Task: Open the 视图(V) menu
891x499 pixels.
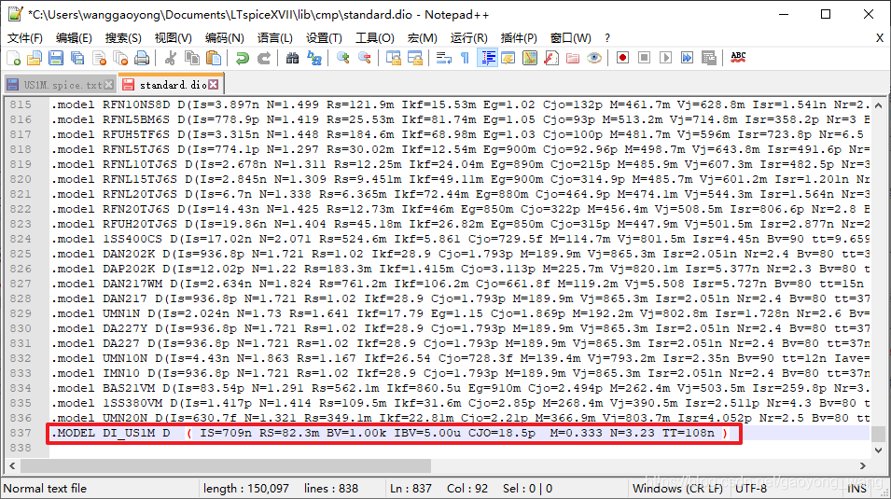Action: [174, 38]
